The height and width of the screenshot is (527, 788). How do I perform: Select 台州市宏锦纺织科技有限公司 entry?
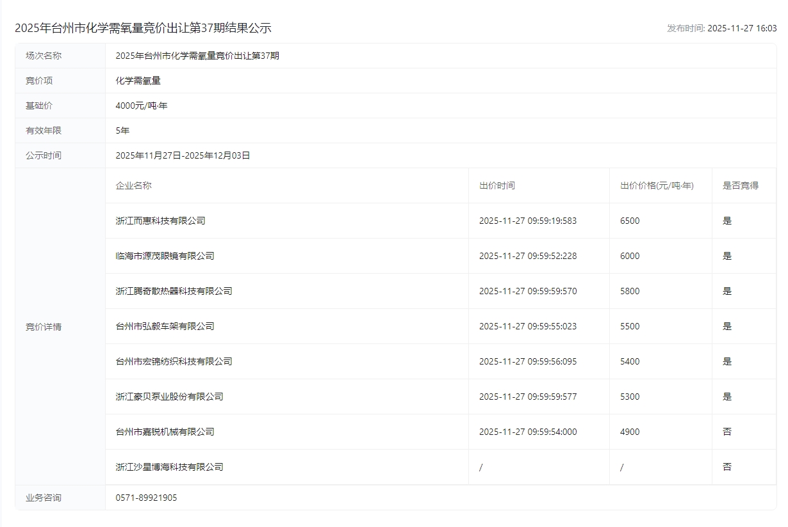click(x=174, y=361)
